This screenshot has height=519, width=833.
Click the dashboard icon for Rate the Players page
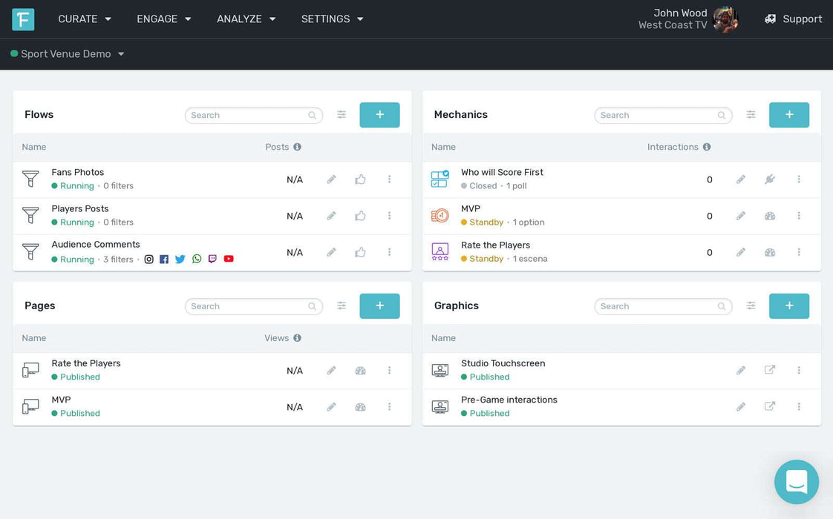[x=360, y=370]
